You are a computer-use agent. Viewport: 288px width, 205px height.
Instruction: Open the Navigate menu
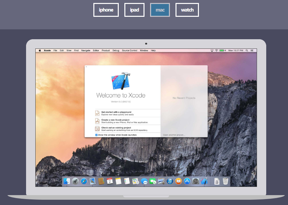tap(86, 50)
